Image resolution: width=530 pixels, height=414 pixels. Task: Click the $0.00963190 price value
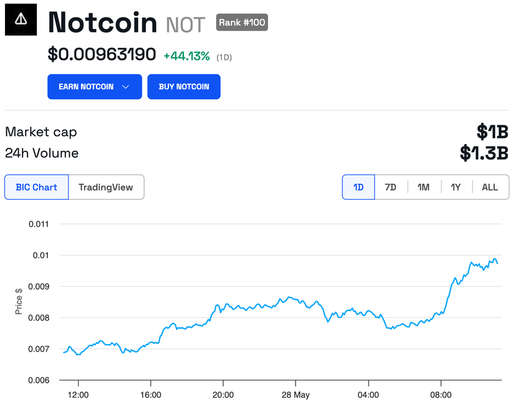pyautogui.click(x=102, y=55)
